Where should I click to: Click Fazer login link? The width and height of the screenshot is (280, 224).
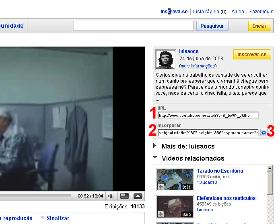click(261, 12)
